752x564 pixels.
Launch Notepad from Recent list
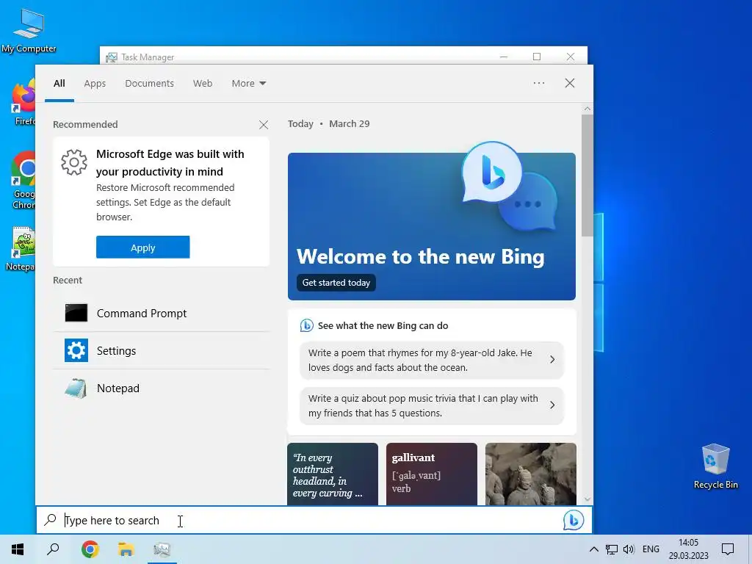(161, 388)
